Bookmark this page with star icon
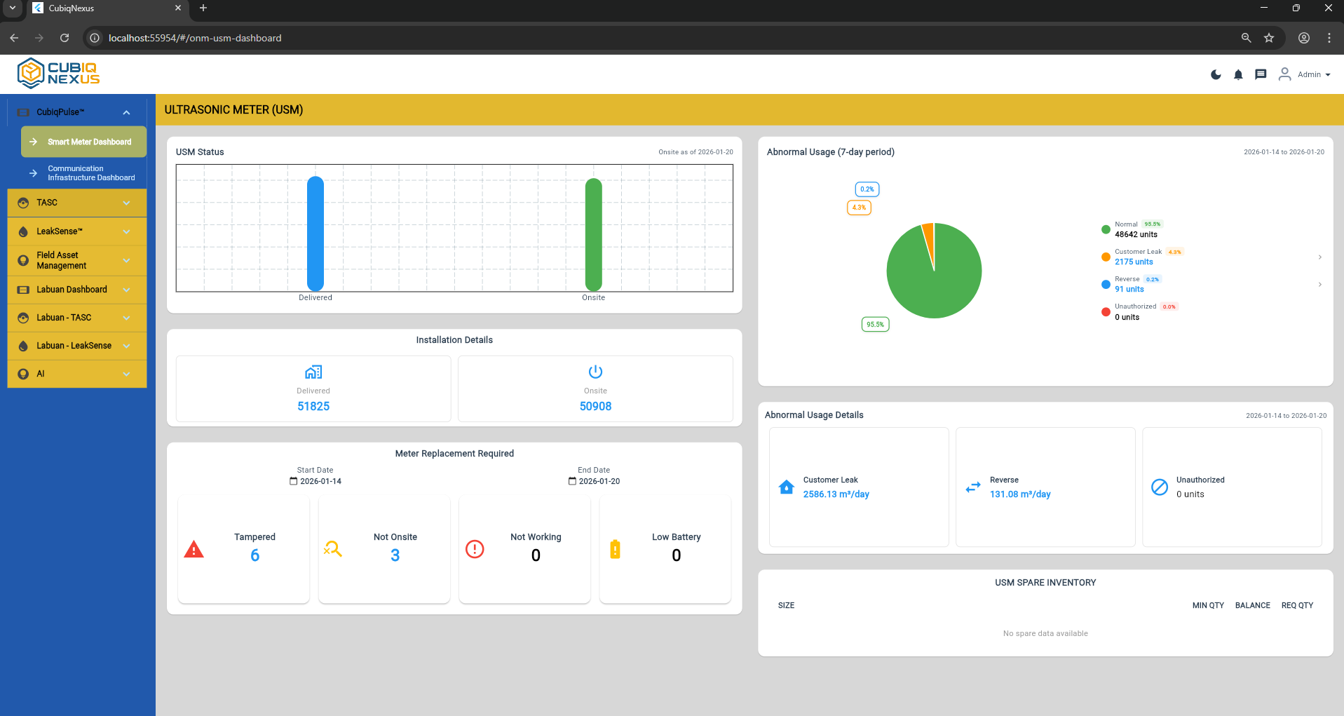 pos(1268,38)
